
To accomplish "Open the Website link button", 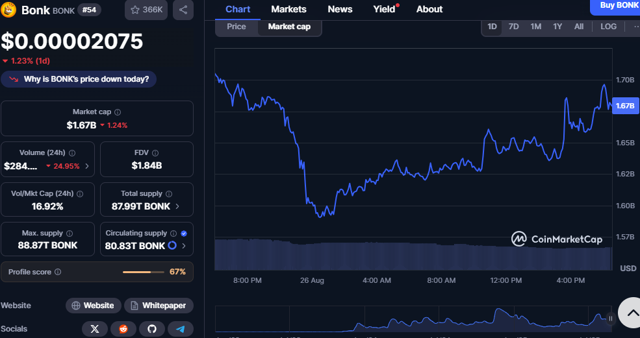I will click(93, 306).
